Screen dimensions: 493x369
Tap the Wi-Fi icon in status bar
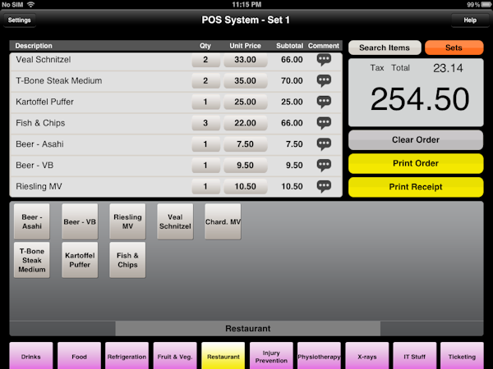coord(30,4)
